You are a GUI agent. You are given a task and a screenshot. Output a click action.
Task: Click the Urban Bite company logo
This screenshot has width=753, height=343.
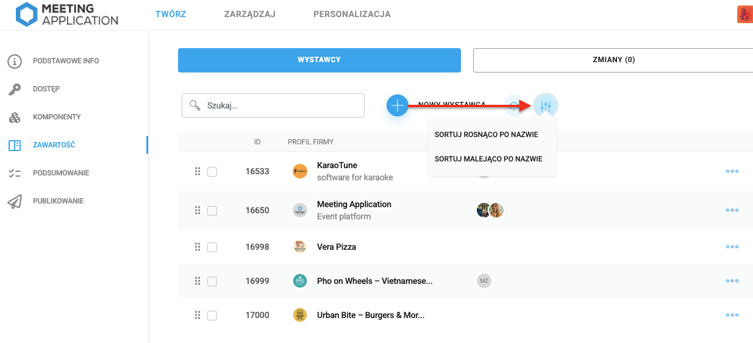point(300,315)
